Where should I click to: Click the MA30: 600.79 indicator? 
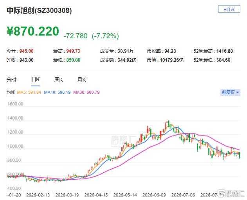click(x=87, y=92)
